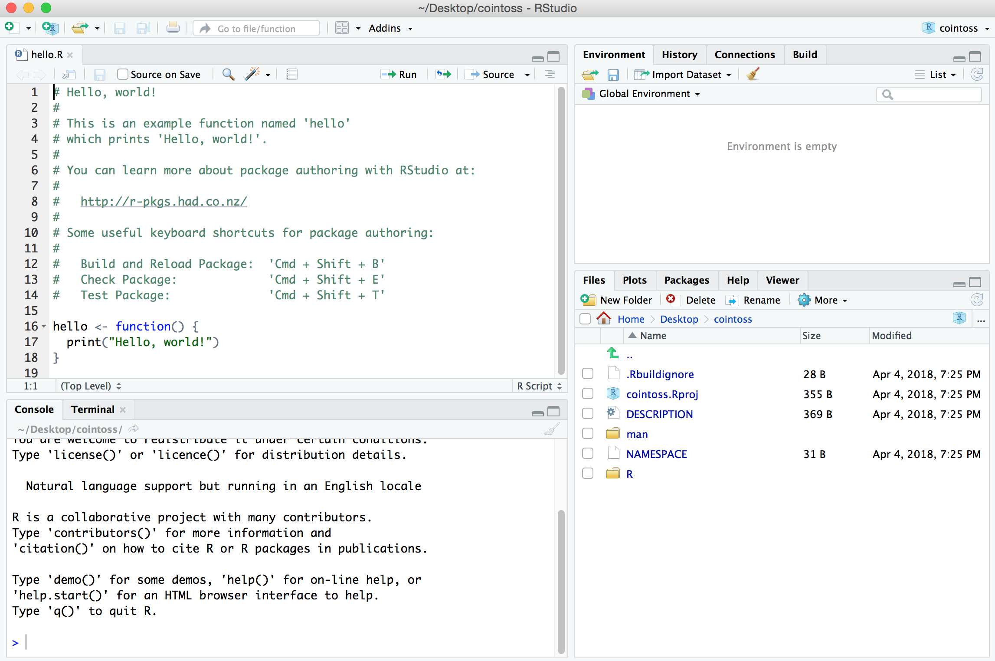Collapse the function fold arrow on line 16
The width and height of the screenshot is (995, 661).
point(44,326)
